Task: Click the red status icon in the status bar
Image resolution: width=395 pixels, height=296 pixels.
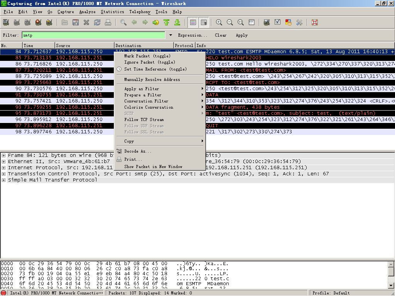Action: [x=3, y=293]
